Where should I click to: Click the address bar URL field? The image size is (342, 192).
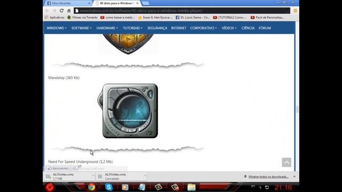(x=182, y=11)
